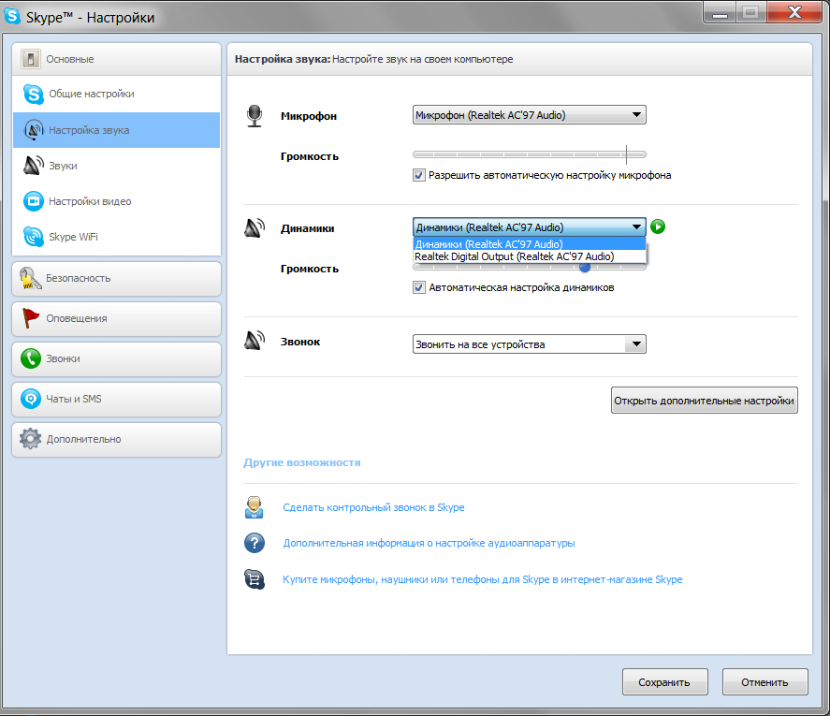The width and height of the screenshot is (830, 716).
Task: Open Настройка звука page
Action: [116, 130]
